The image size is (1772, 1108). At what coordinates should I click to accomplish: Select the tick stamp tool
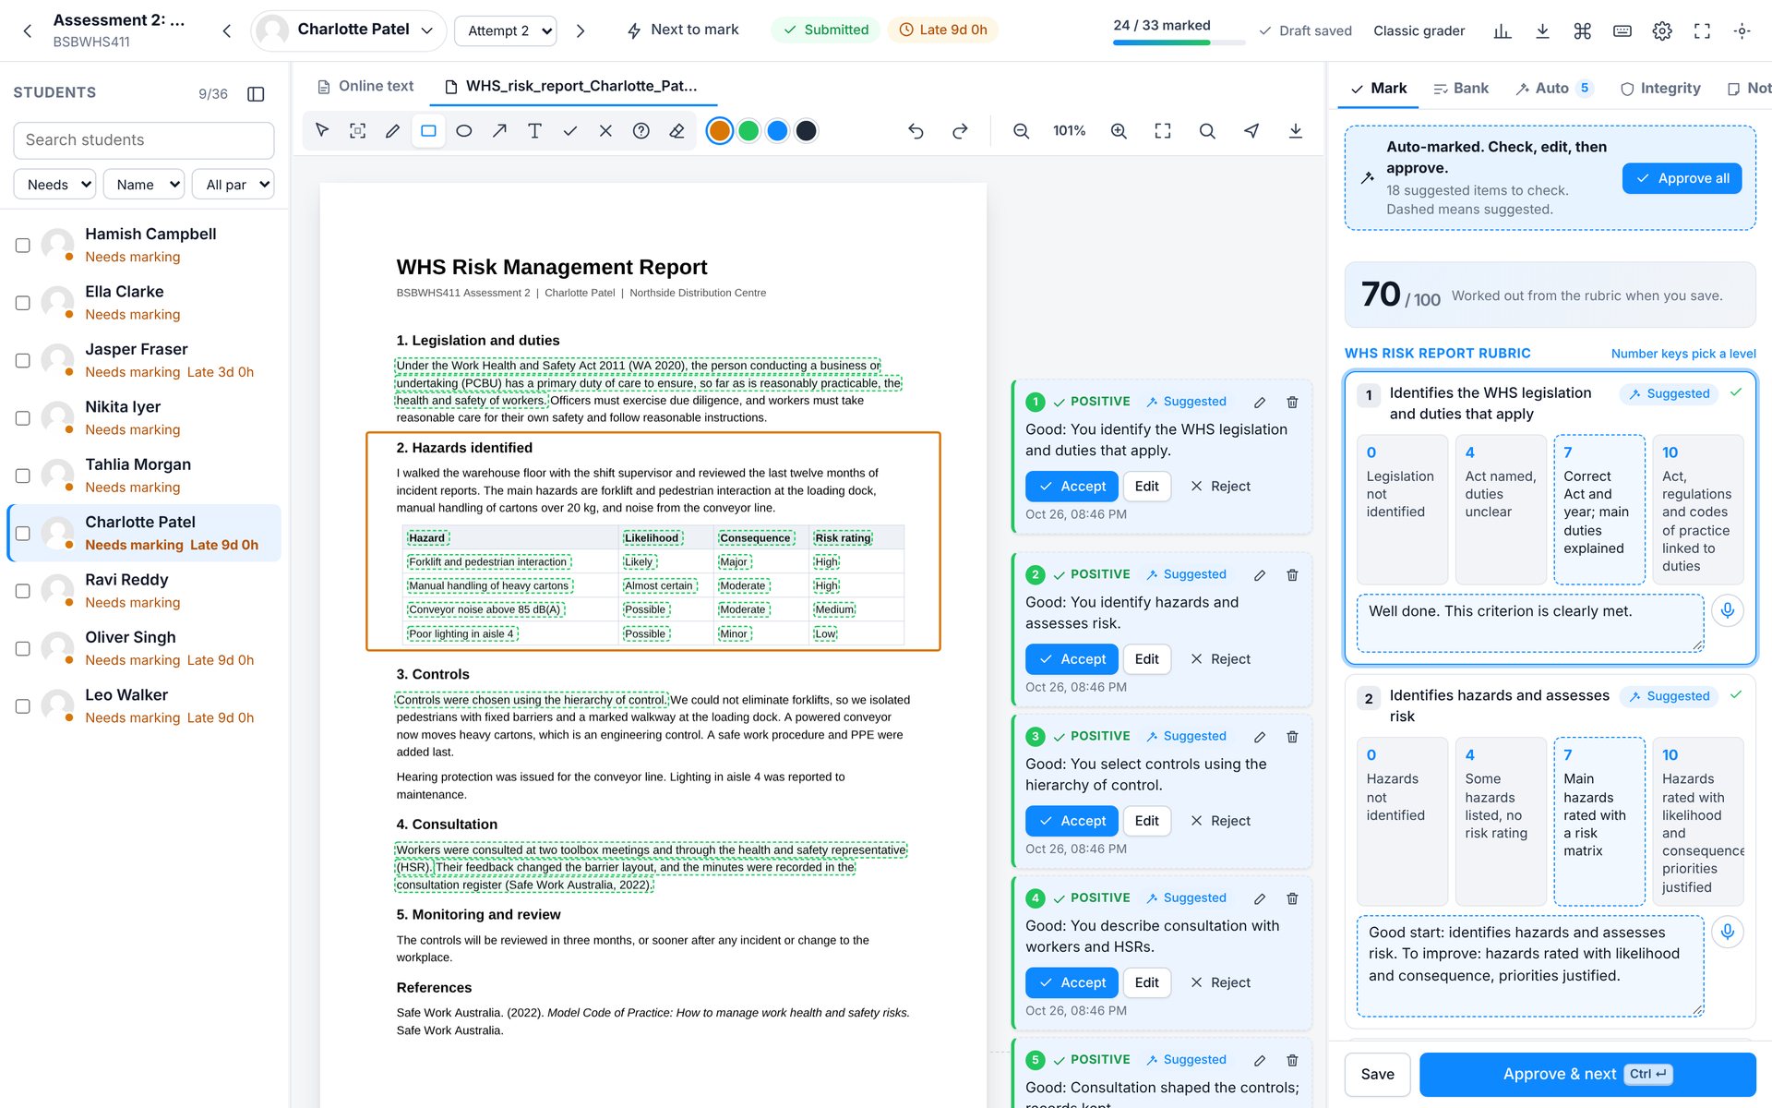[x=570, y=131]
